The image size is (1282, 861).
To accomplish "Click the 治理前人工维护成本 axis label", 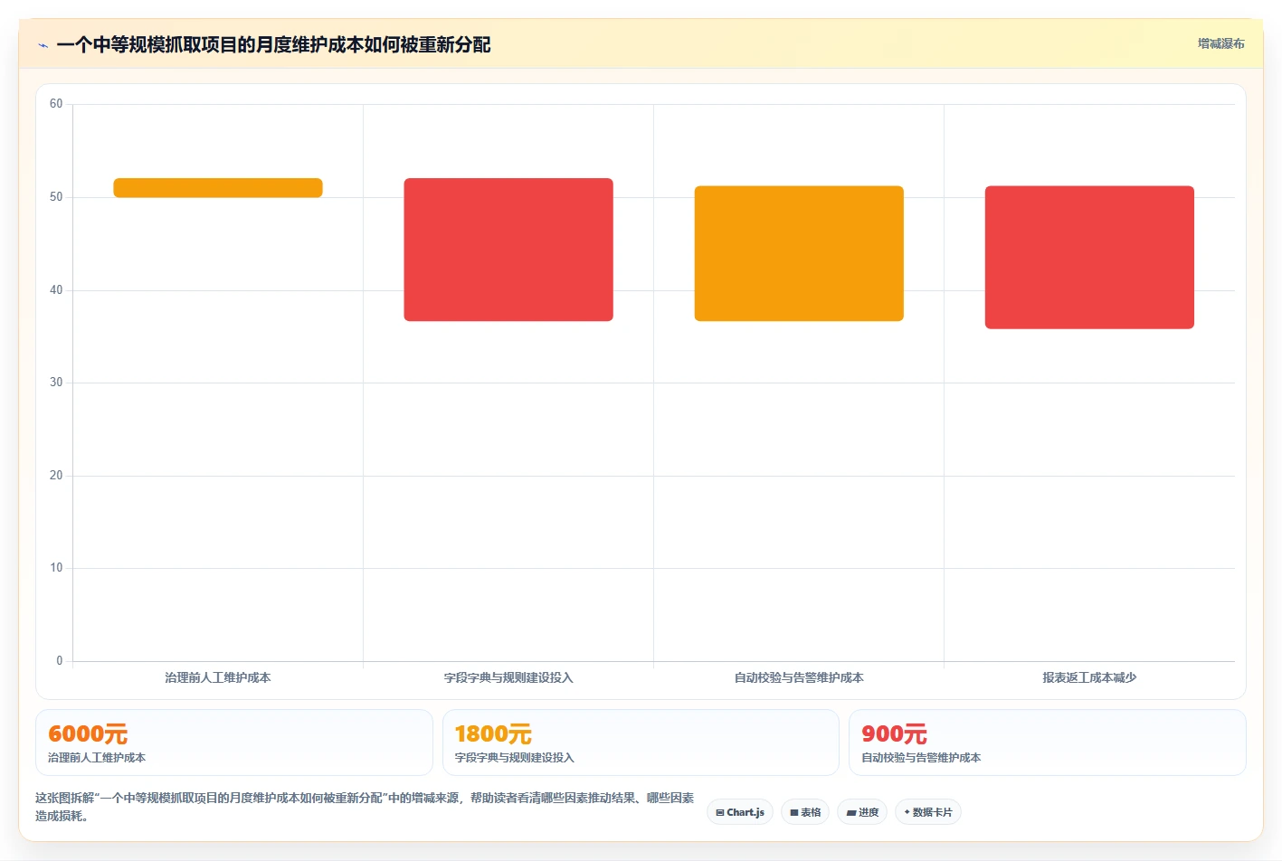I will coord(218,677).
